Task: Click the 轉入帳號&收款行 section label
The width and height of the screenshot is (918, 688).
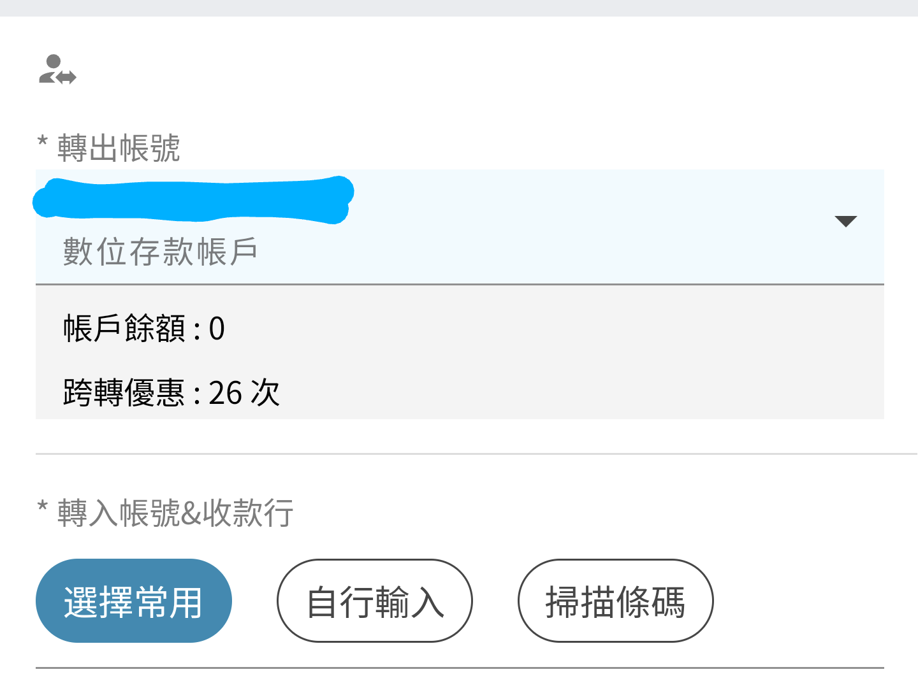Action: [x=175, y=513]
